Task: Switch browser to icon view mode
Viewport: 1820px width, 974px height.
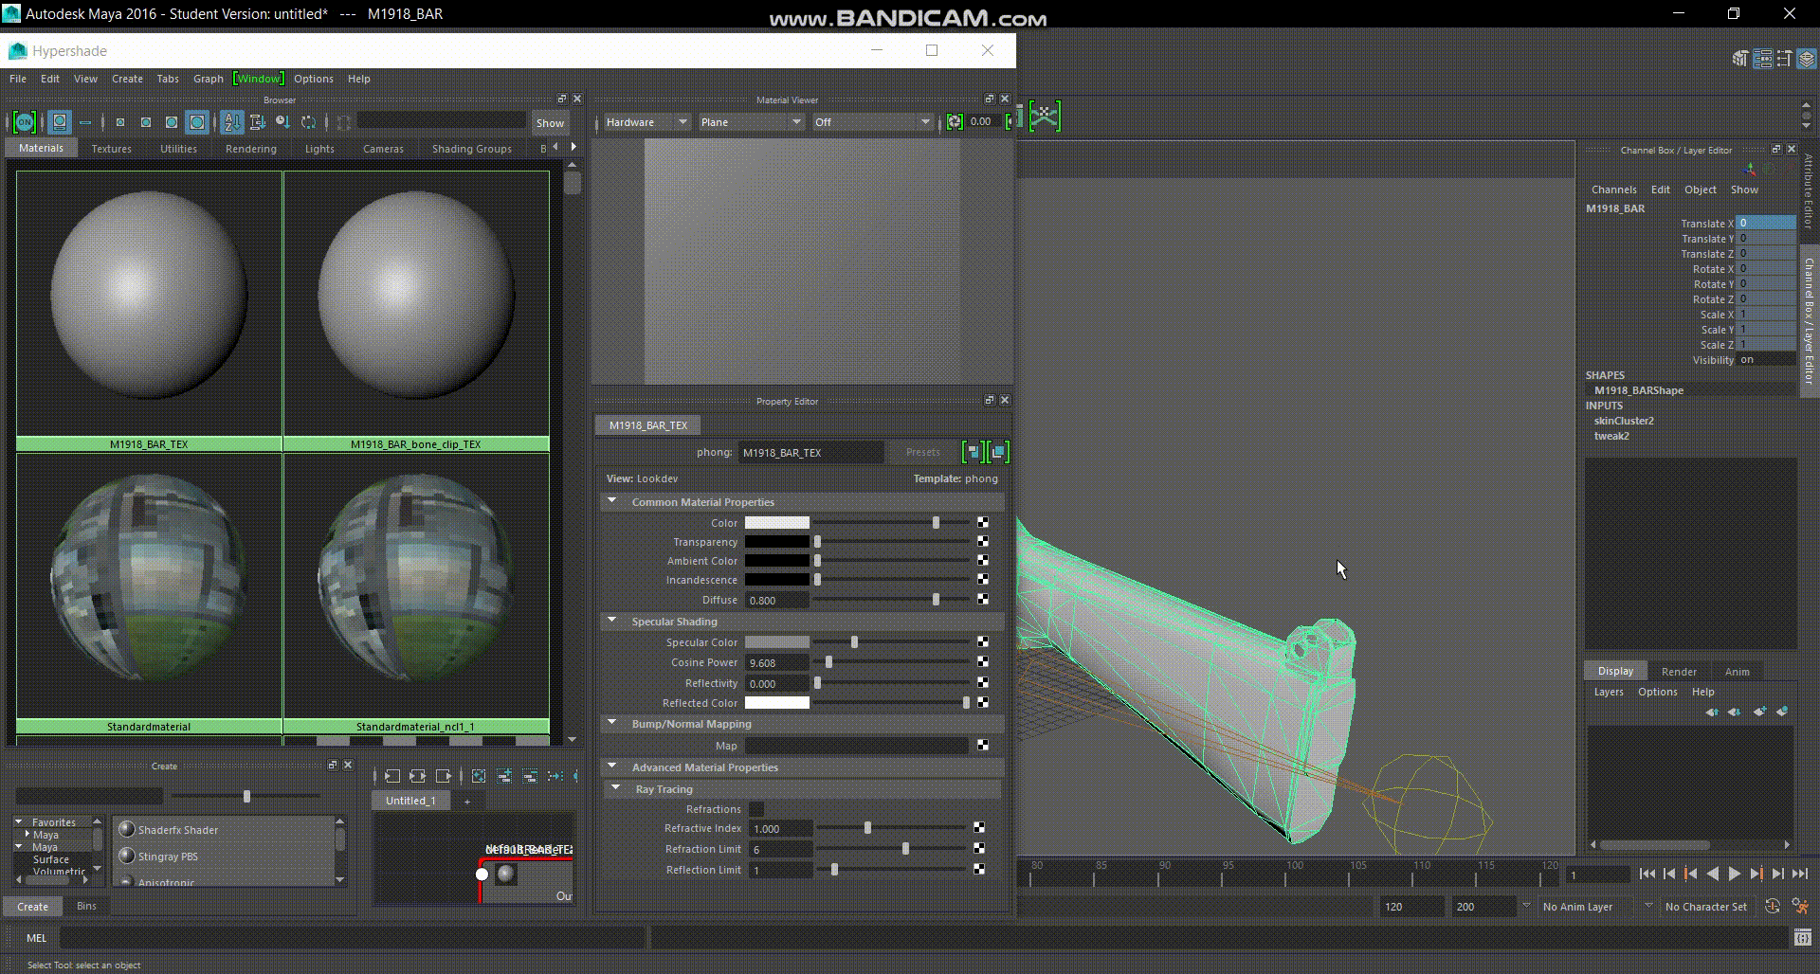Action: (60, 122)
